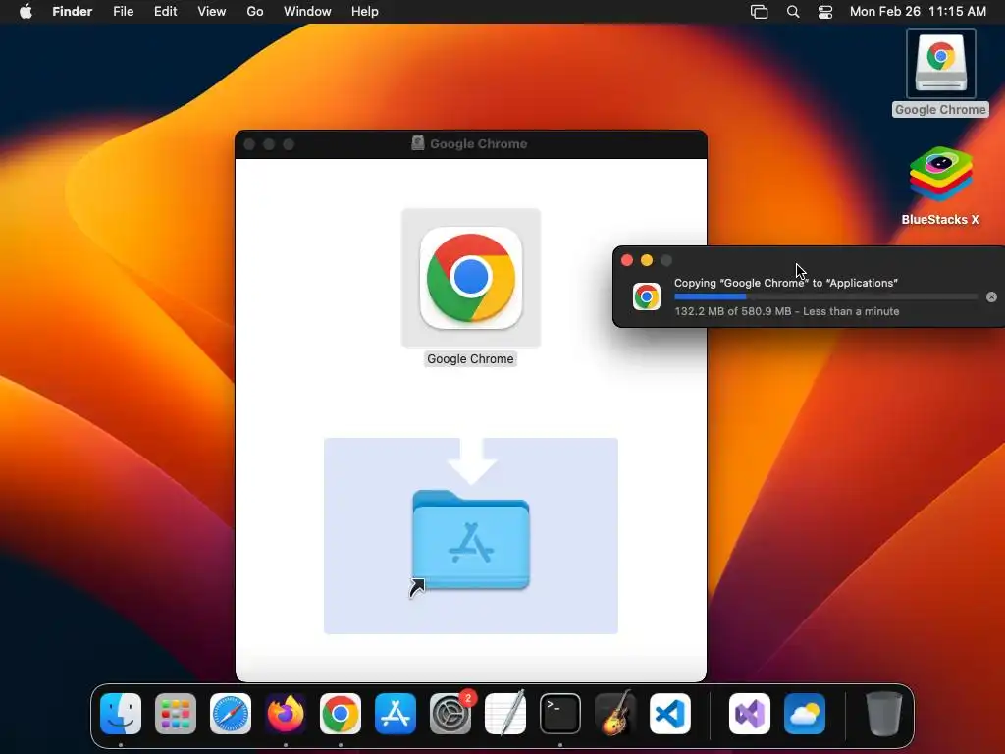This screenshot has height=754, width=1005.
Task: Select BlueStacks X desktop icon
Action: (940, 175)
